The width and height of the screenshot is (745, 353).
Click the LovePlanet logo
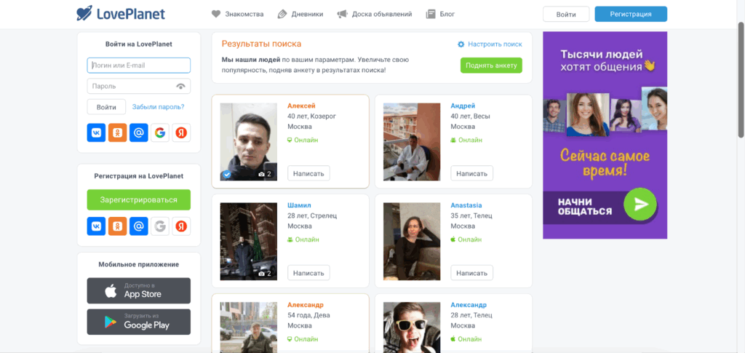(x=121, y=14)
